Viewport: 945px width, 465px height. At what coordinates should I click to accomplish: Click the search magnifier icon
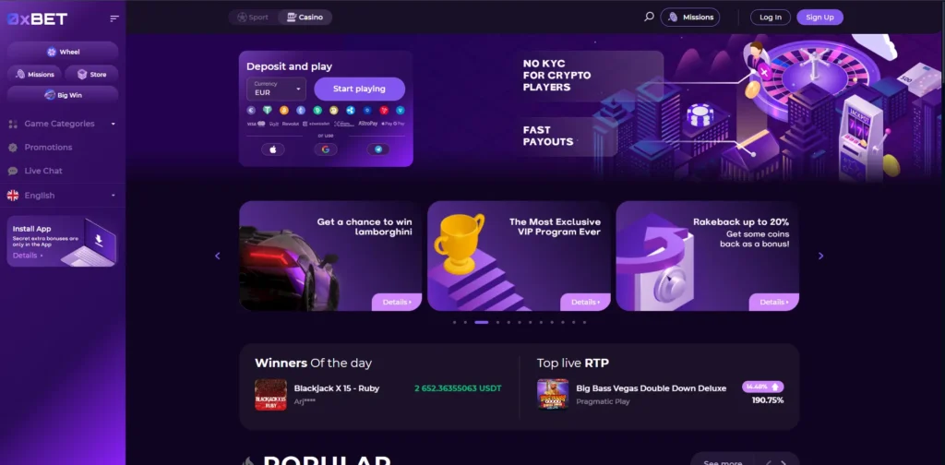[649, 17]
